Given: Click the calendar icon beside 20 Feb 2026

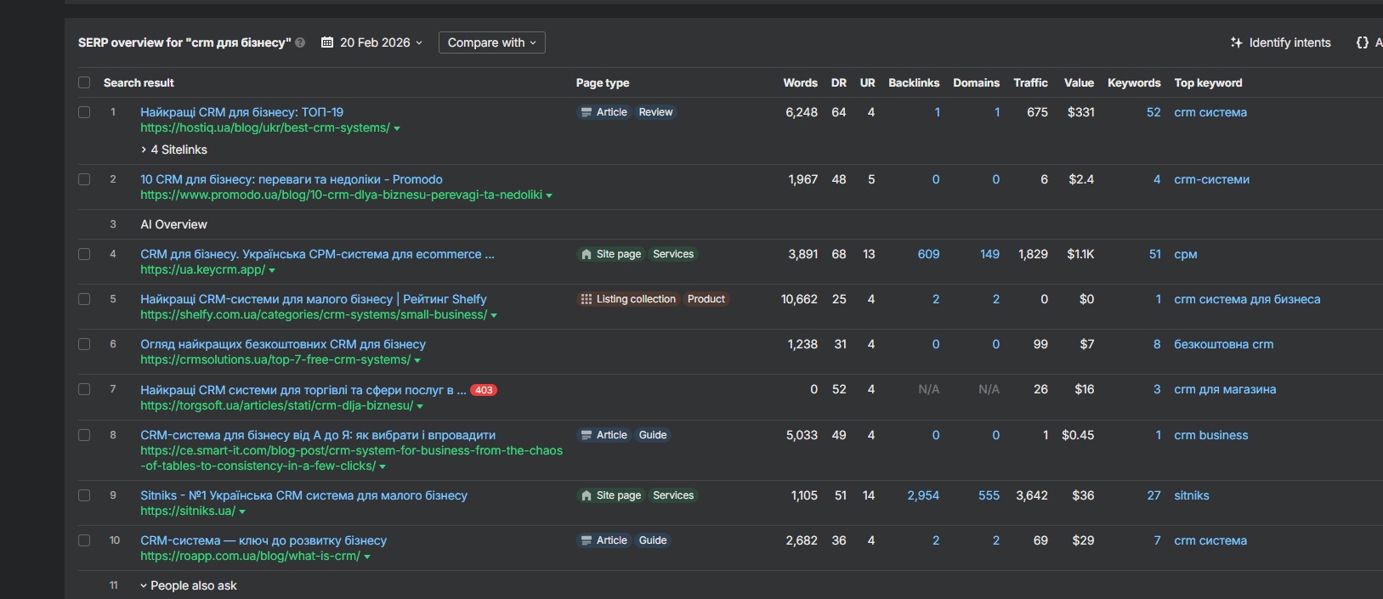Looking at the screenshot, I should click(327, 42).
